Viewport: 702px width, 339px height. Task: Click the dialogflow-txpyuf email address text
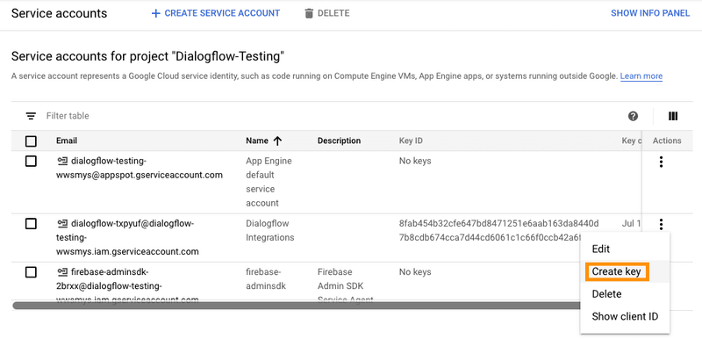tap(127, 237)
